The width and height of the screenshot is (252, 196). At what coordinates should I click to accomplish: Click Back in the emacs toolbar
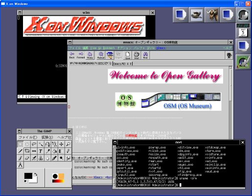(x=72, y=55)
